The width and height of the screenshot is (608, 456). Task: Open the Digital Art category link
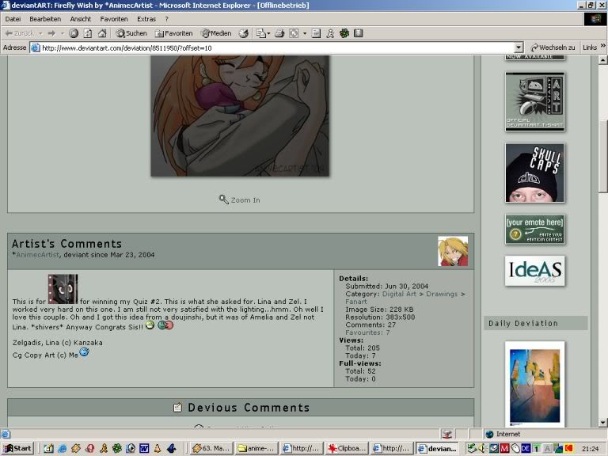pyautogui.click(x=399, y=294)
